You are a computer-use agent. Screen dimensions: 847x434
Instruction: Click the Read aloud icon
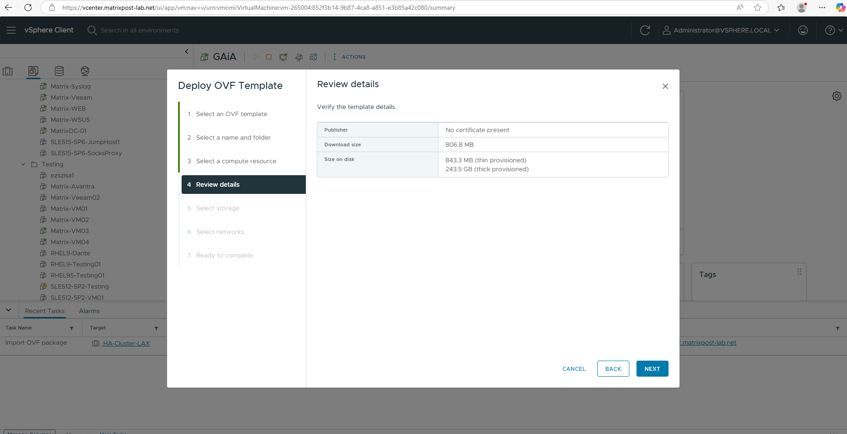point(740,8)
